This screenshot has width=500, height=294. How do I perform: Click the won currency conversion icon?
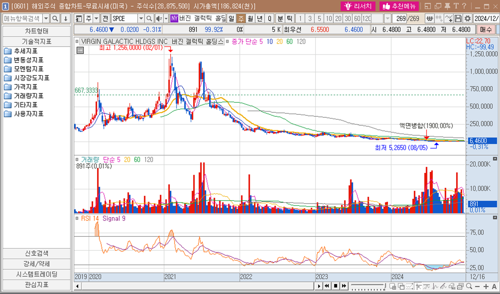point(430,19)
